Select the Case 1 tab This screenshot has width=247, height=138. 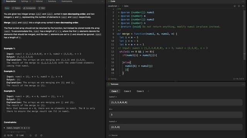(115, 91)
